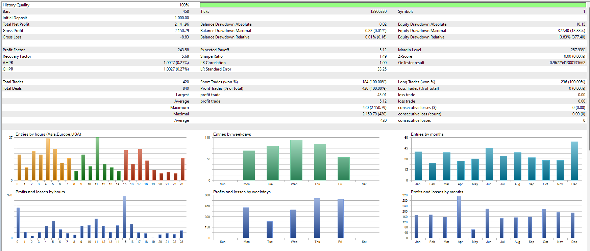
Task: Click the Z-Score value 0.00 (0.00%)
Action: pos(574,56)
